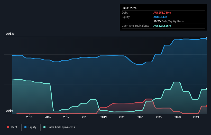Click the 2020 x-axis label
Viewport: 211px width, 135px height.
[122, 117]
